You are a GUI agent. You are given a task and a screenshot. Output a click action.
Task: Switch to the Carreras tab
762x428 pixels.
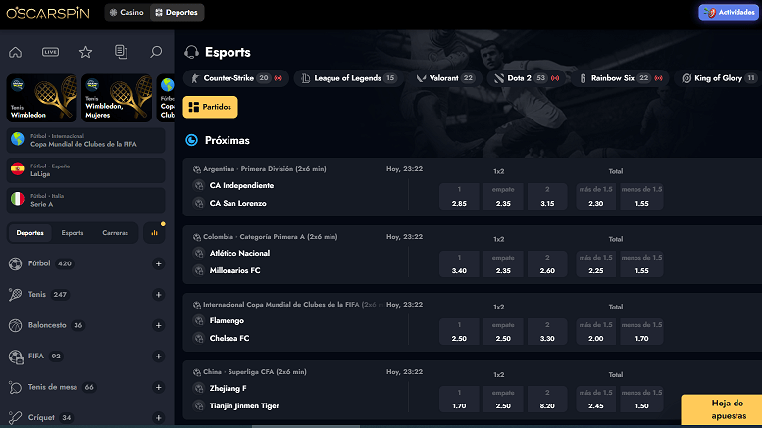click(115, 233)
